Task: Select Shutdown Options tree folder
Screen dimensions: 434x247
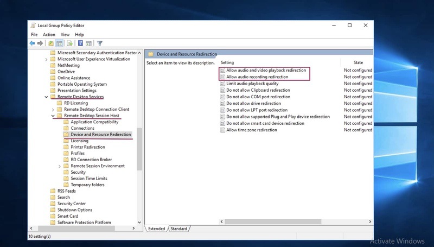Action: (75, 210)
